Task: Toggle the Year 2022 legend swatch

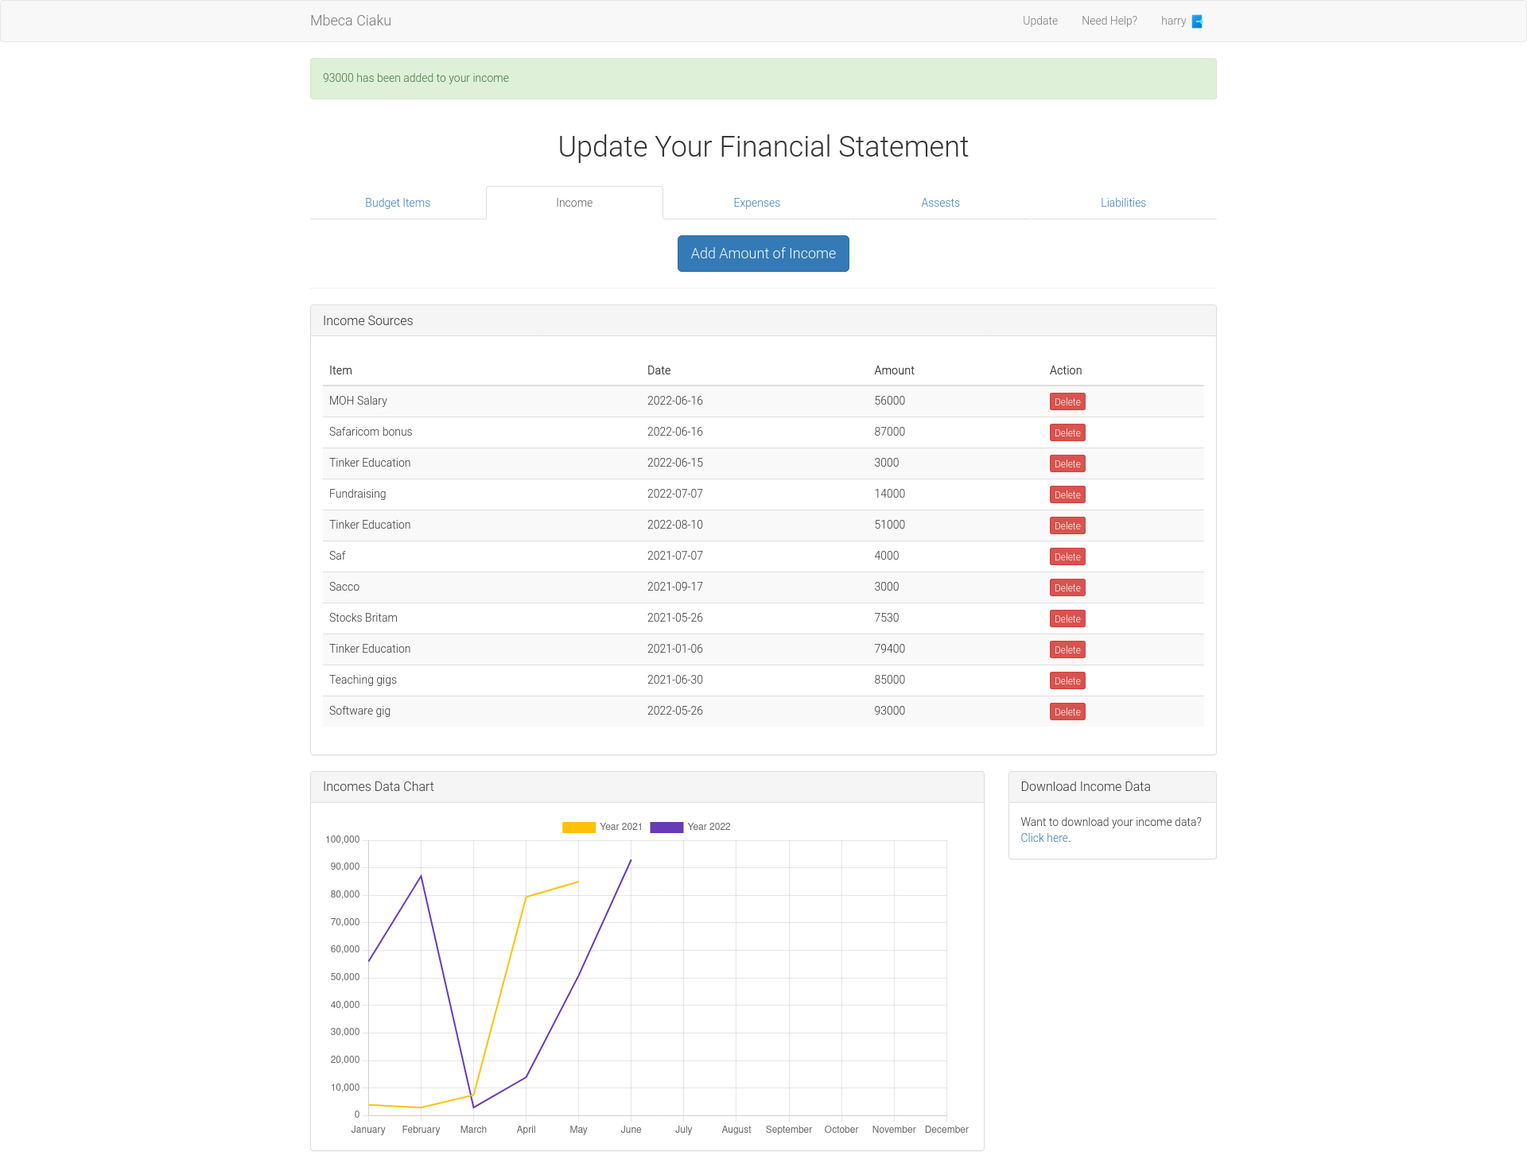Action: tap(666, 827)
